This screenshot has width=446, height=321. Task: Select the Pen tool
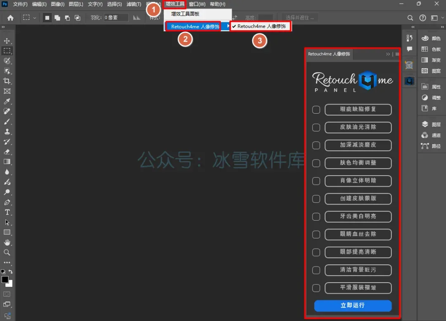point(7,202)
